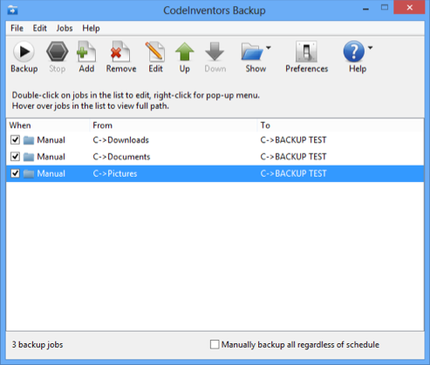
Task: Click BACKUP TEST destination in Pictures row
Action: pyautogui.click(x=293, y=173)
